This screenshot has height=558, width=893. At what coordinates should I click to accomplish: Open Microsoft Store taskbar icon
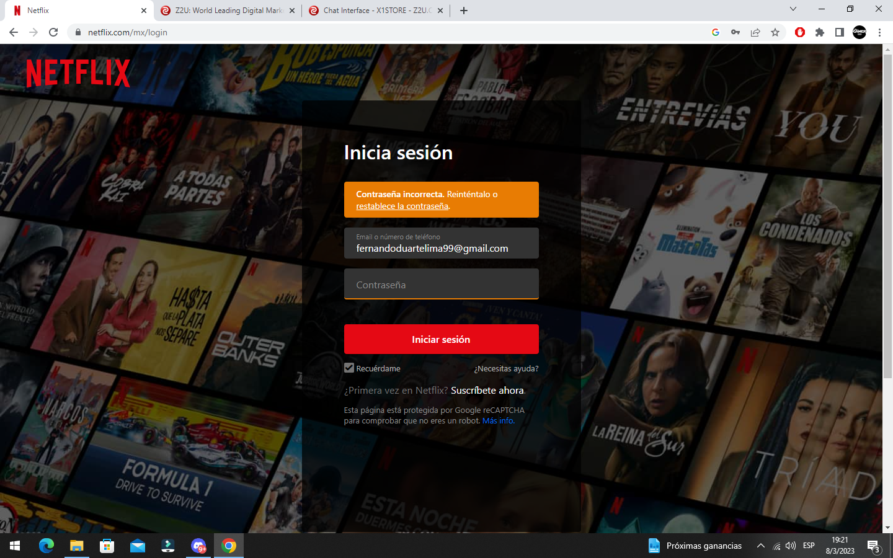click(x=107, y=546)
